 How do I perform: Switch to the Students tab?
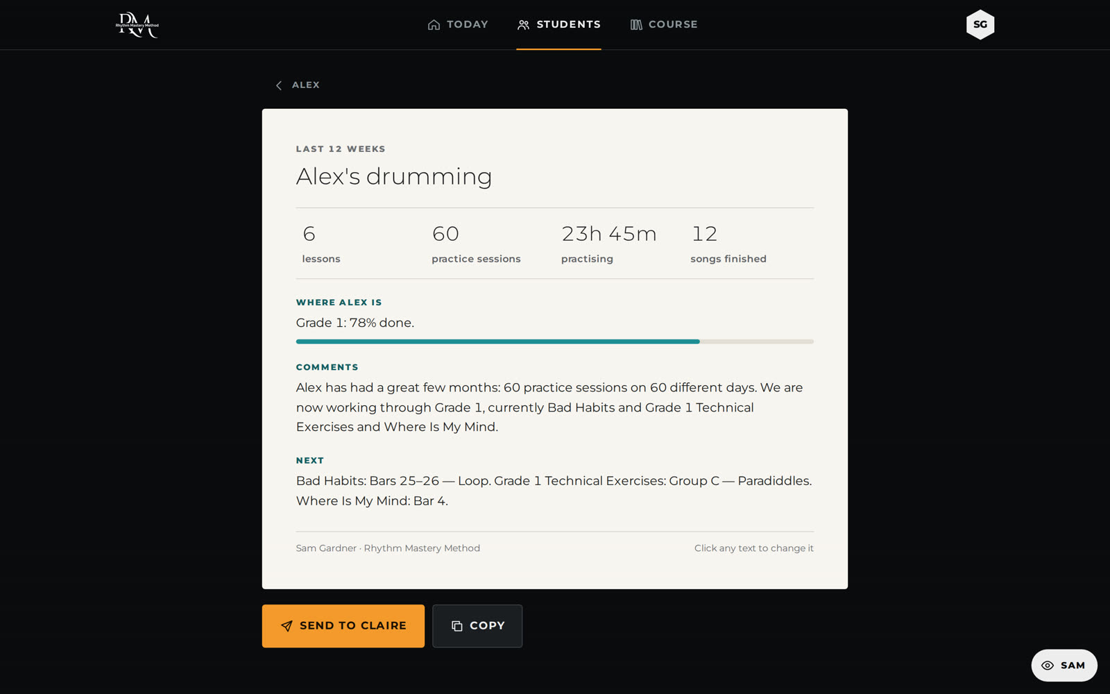(x=558, y=24)
